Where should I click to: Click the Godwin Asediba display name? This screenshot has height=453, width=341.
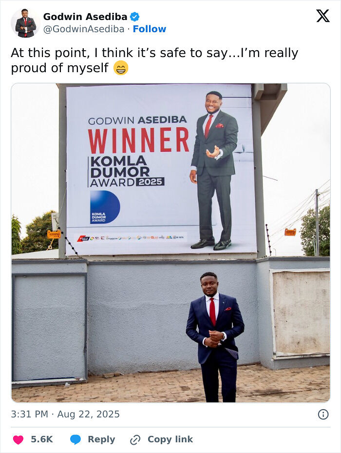[x=85, y=17]
